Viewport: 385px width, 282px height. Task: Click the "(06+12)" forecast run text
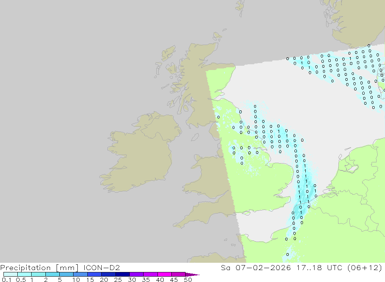pyautogui.click(x=365, y=267)
